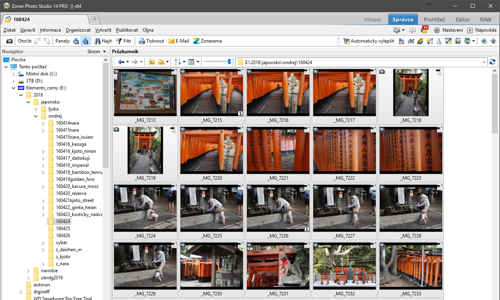Open the sort order dropdown arrow
500x300 pixels.
click(x=184, y=62)
